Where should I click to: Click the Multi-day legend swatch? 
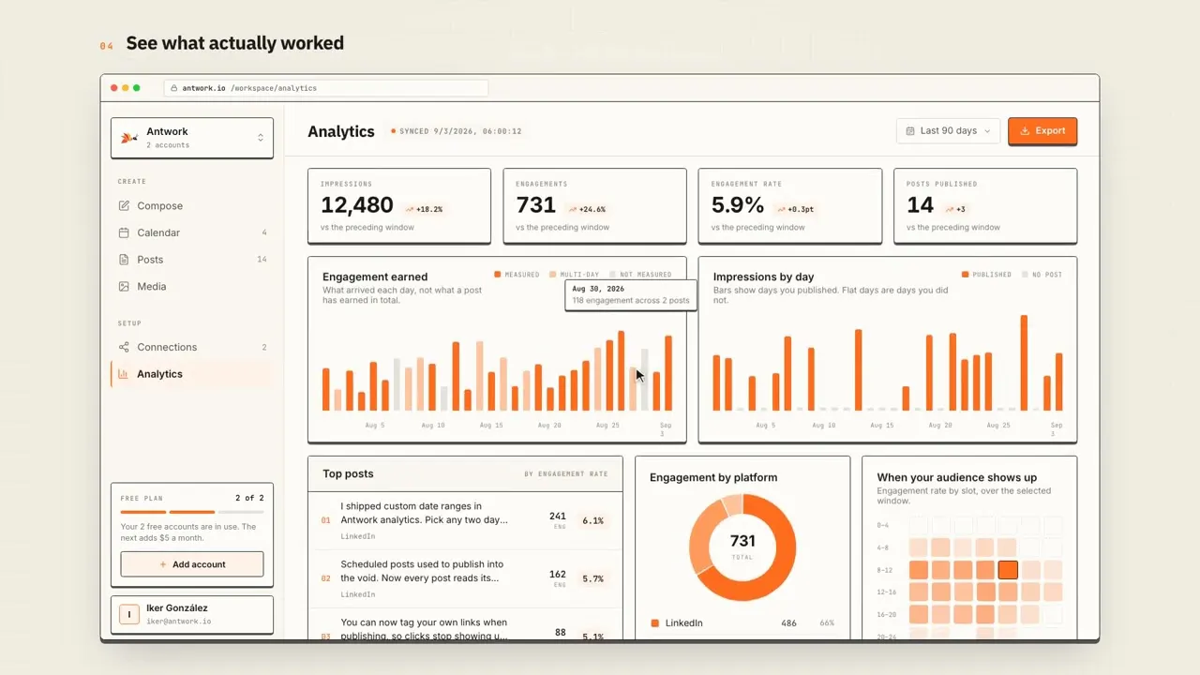[553, 275]
